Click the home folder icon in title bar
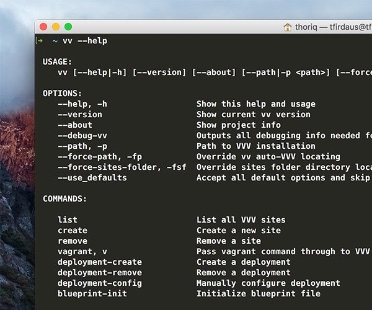Screen dimensions: 372x310 (288, 27)
